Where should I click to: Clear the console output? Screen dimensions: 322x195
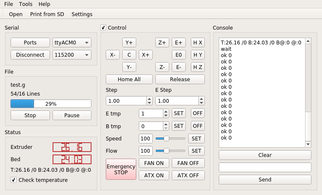265,155
